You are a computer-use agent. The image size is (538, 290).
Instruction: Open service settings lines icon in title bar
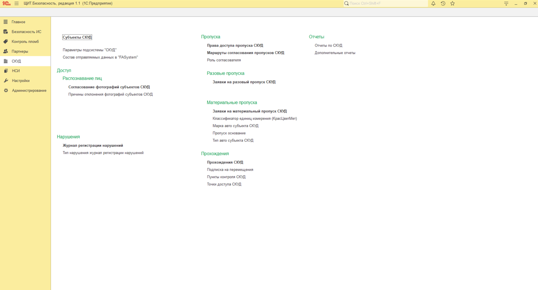[506, 4]
